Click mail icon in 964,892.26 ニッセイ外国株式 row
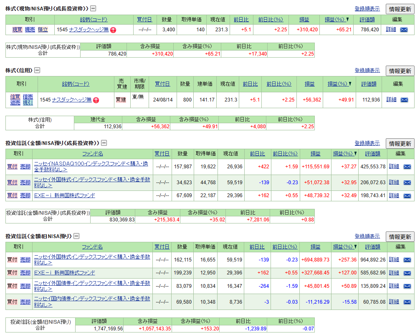This screenshot has height=335, width=420. pyautogui.click(x=407, y=260)
